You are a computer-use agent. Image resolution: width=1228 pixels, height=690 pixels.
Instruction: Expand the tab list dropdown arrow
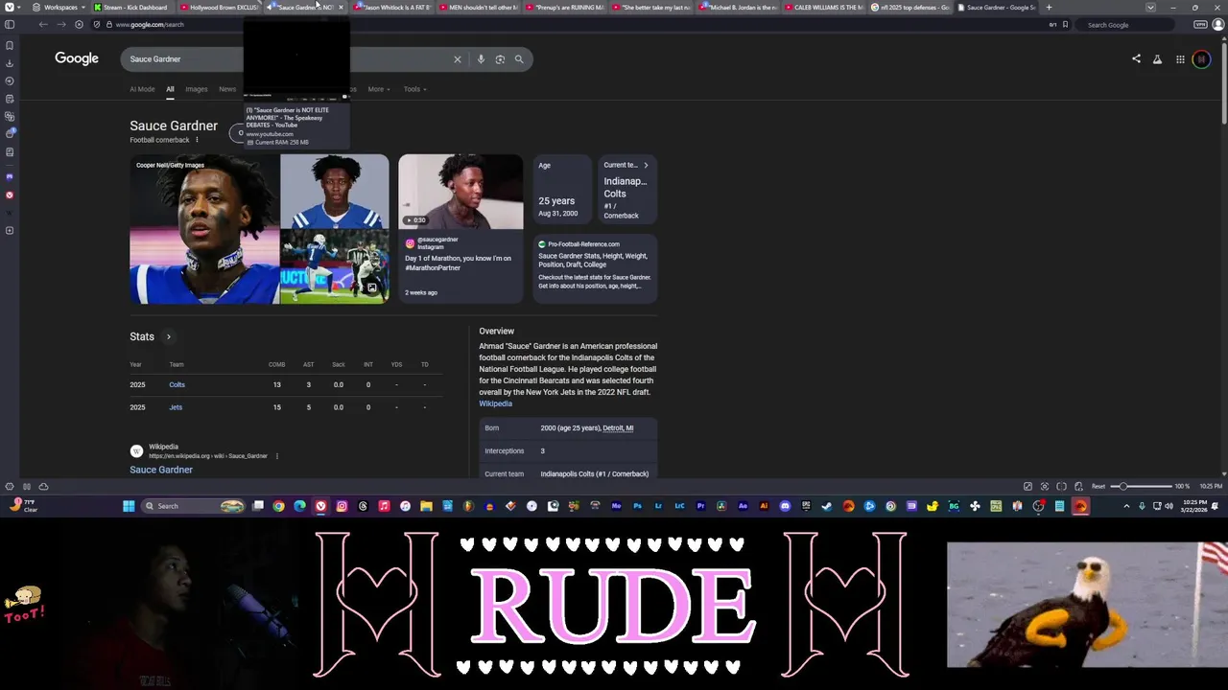coord(1150,7)
